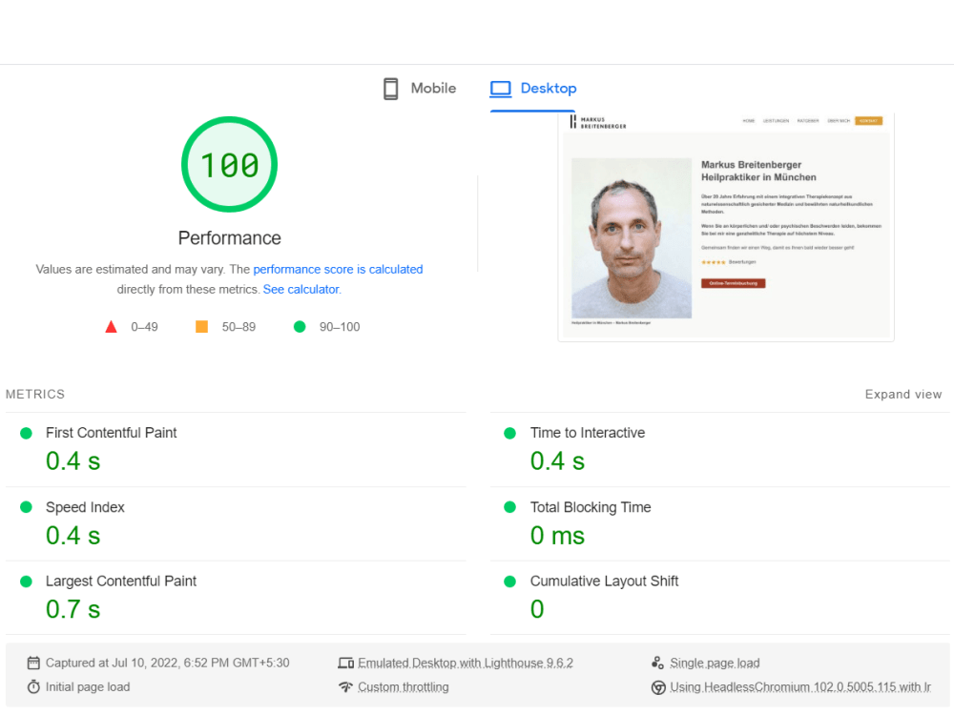Viewport: 954px width, 715px height.
Task: Click the Chrome icon by HeadlessChromium
Action: [657, 687]
